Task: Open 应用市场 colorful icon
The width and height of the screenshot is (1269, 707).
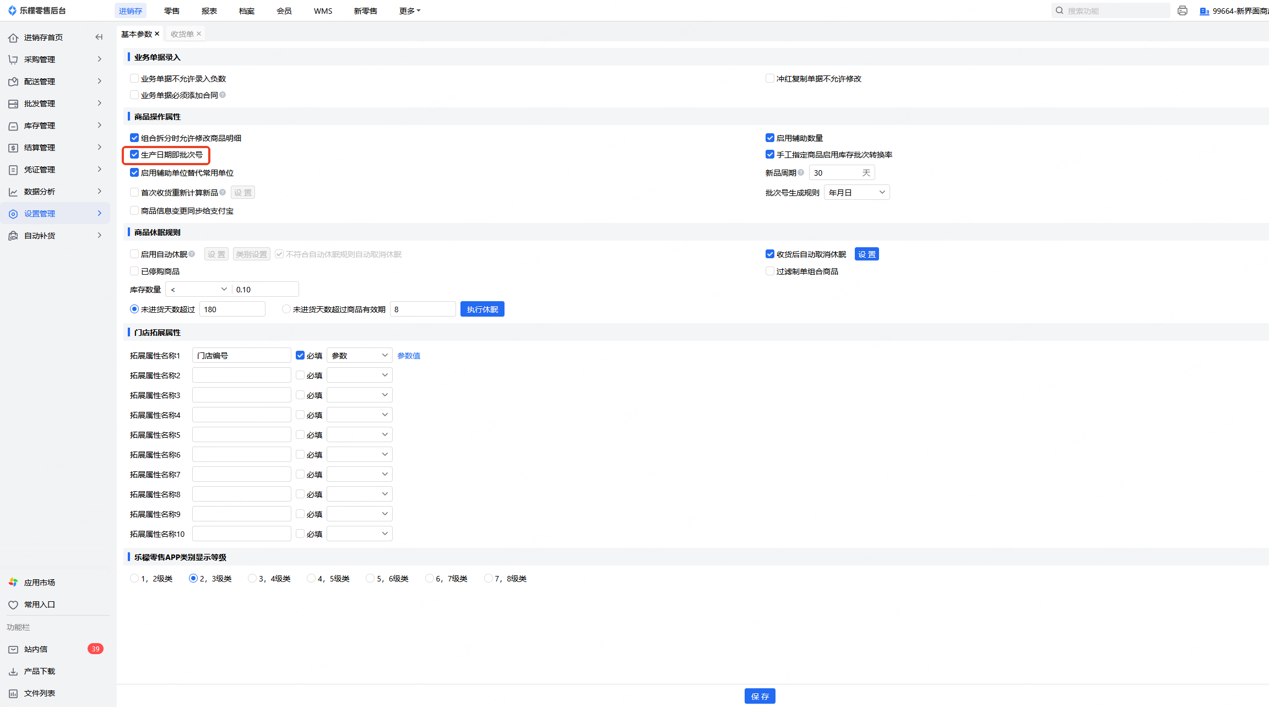Action: [13, 583]
